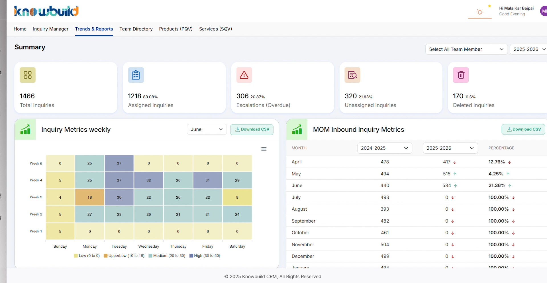Download CSV for MOM Inbound Inquiry Metrics
The image size is (547, 283).
[523, 129]
